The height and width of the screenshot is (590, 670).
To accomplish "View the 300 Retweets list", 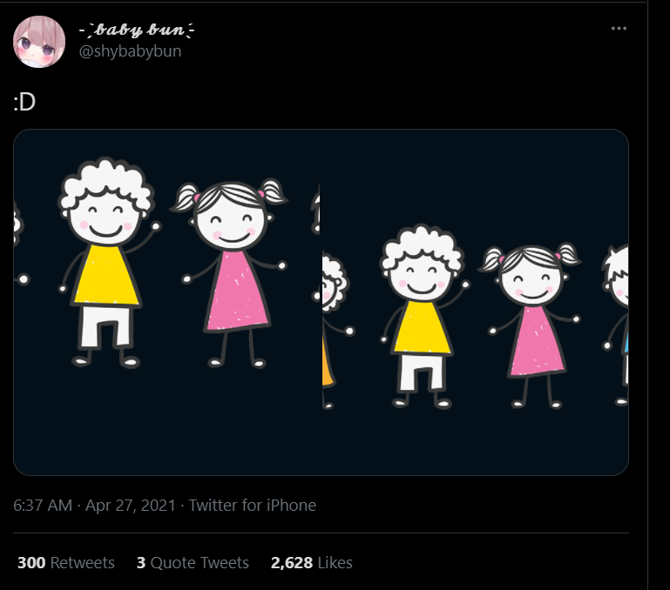I will tap(66, 563).
